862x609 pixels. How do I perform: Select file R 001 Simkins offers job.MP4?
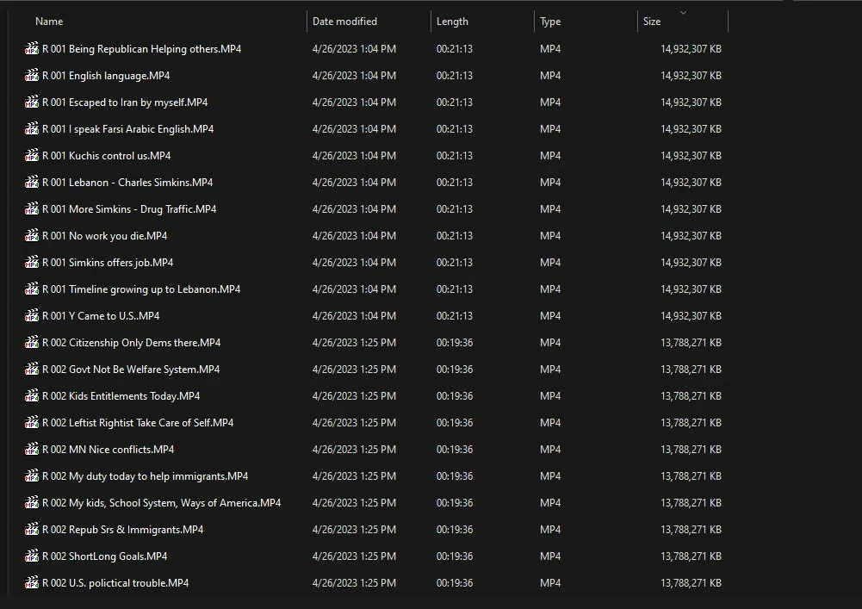108,263
